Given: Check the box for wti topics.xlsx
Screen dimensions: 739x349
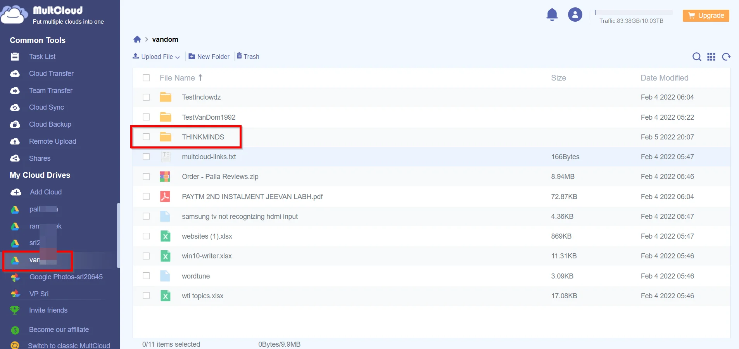Looking at the screenshot, I should (x=146, y=296).
